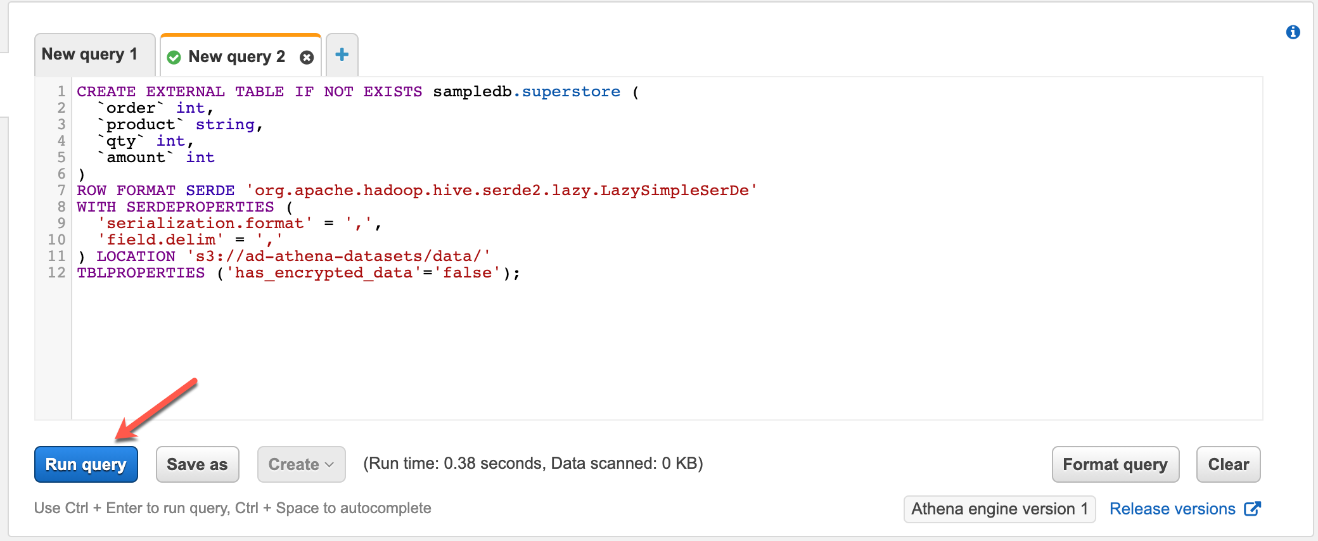1318x541 pixels.
Task: Click the TBLPROPERTIES keyword in the editor
Action: pyautogui.click(x=141, y=273)
